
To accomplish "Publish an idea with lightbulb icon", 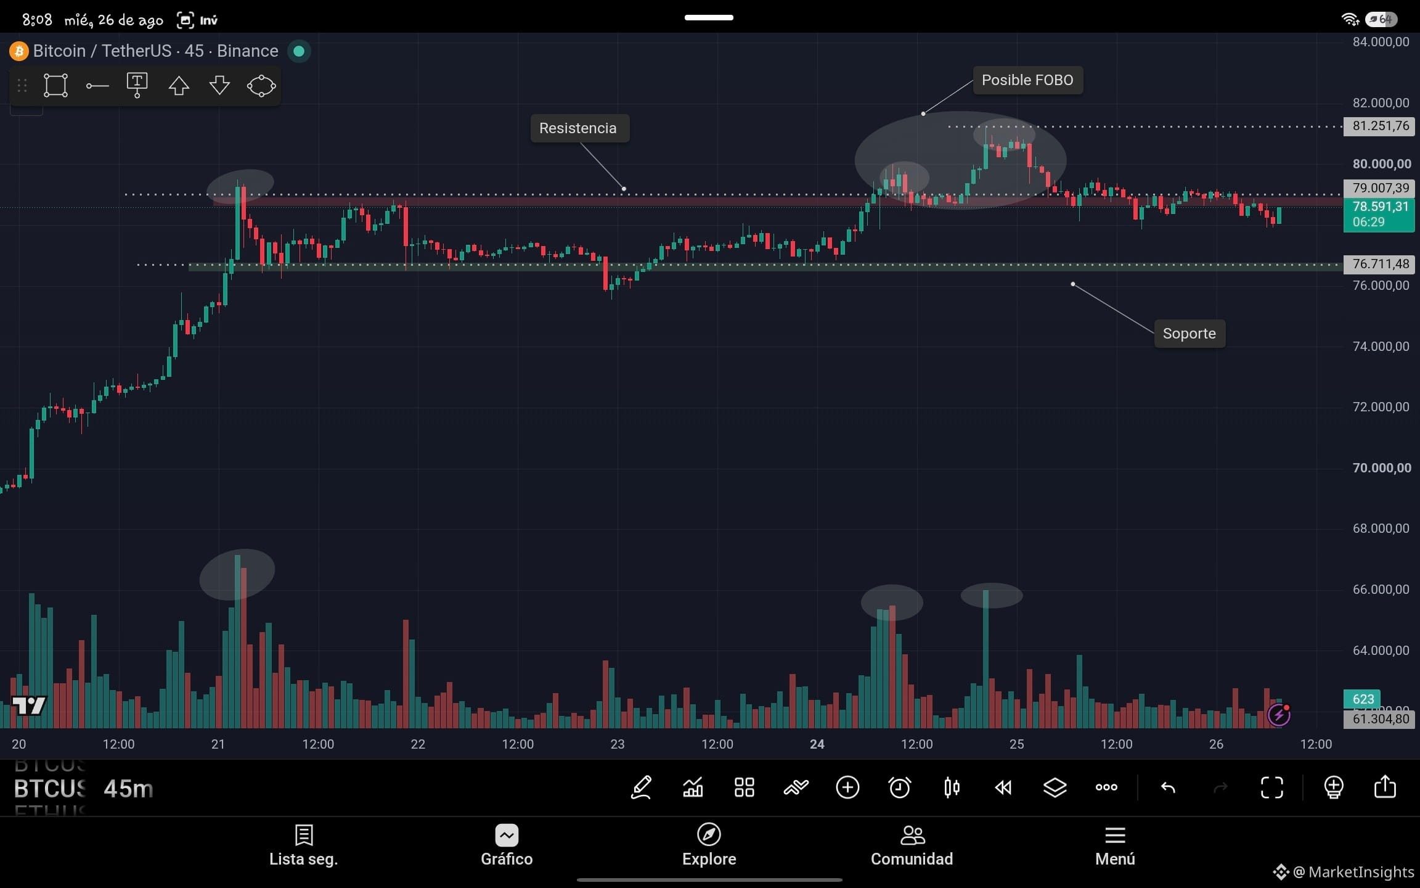I will (1334, 787).
